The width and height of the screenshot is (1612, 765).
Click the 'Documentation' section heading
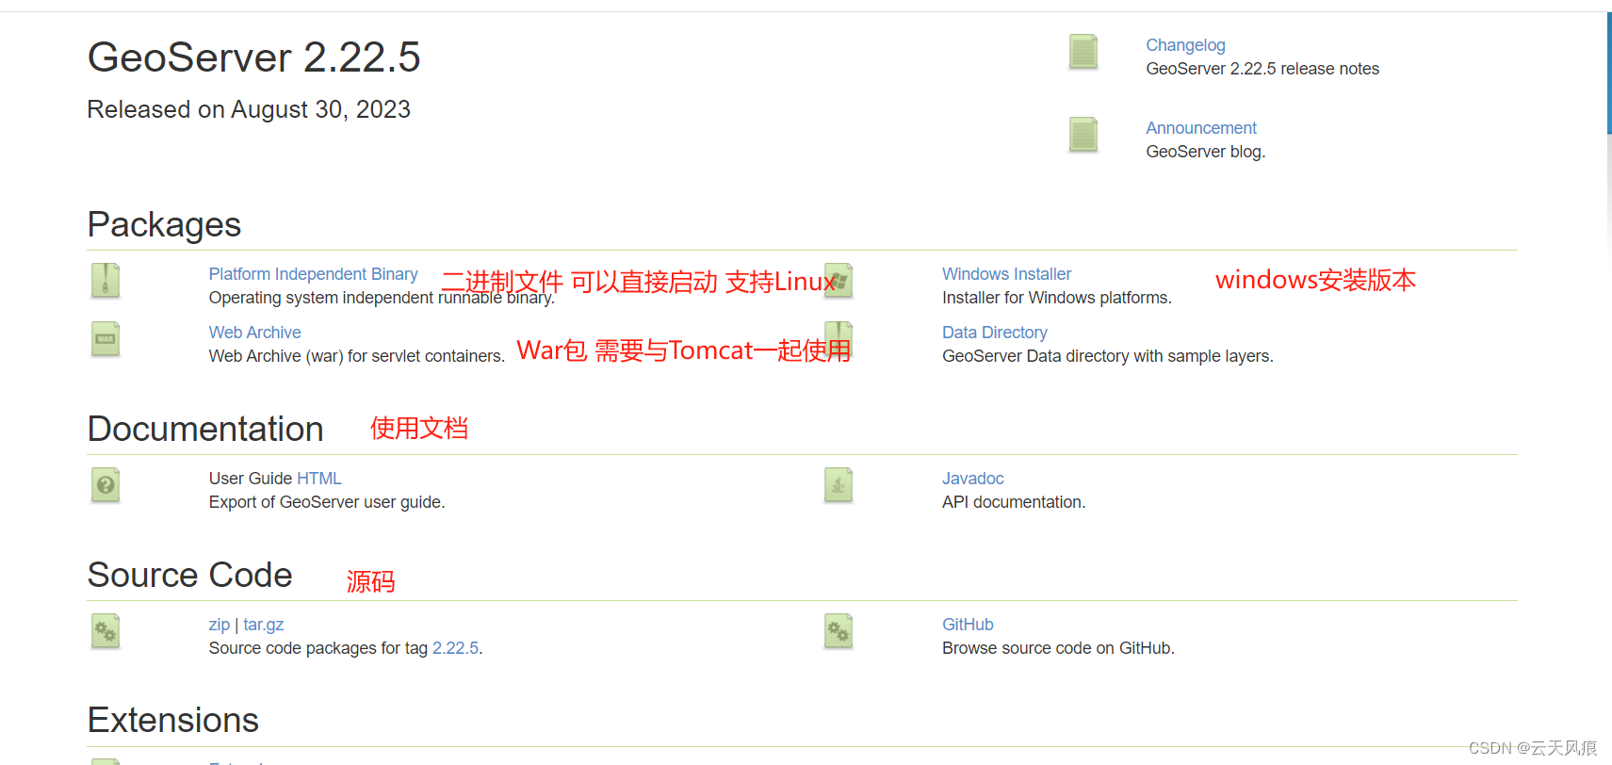(205, 429)
